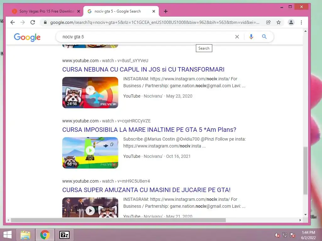Image resolution: width=322 pixels, height=241 pixels.
Task: Start voice search with the microphone icon
Action: click(251, 37)
